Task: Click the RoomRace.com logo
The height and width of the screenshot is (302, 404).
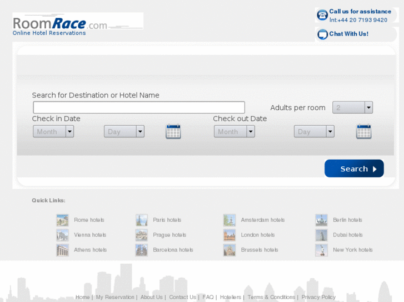Action: (60, 24)
